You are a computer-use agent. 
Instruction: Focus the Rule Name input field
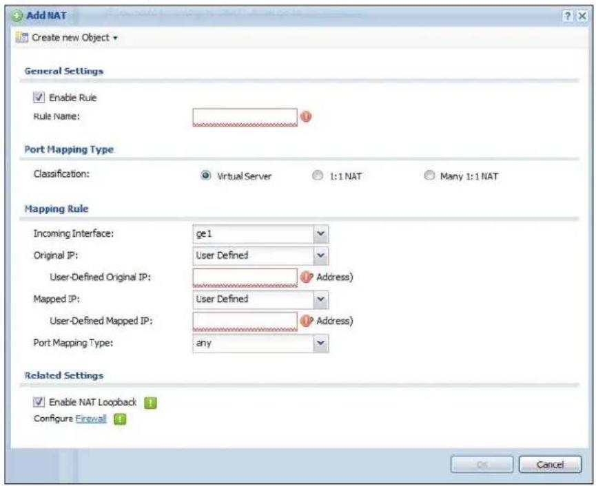(245, 117)
